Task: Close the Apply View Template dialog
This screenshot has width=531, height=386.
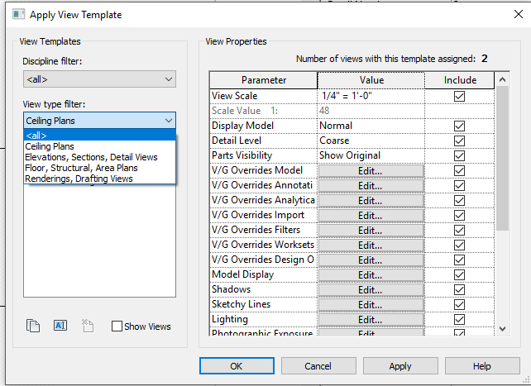Action: pyautogui.click(x=512, y=14)
